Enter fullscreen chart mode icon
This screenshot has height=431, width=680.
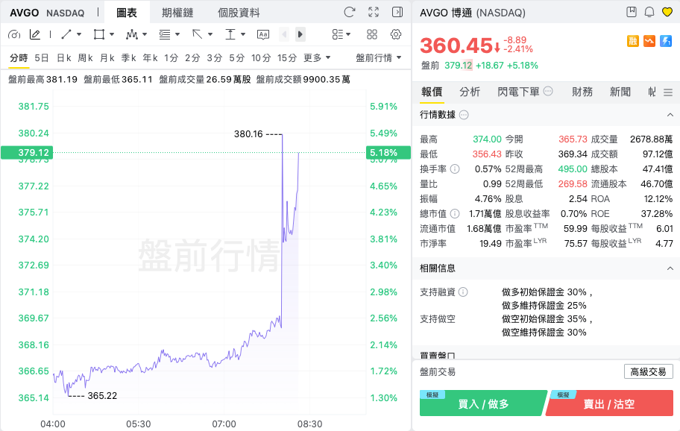(374, 12)
